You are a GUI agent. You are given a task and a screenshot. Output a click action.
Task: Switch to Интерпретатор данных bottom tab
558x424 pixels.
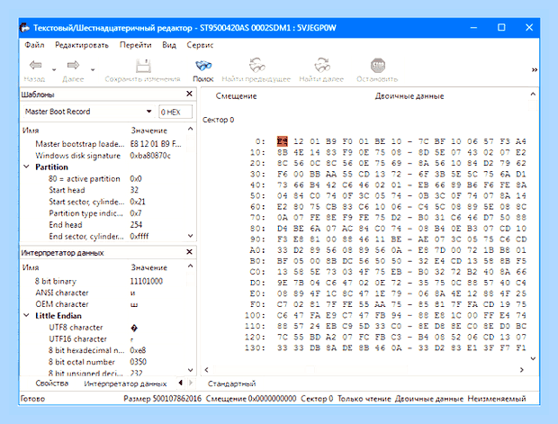[125, 383]
